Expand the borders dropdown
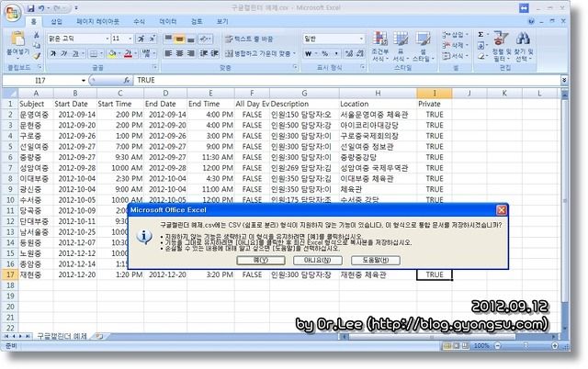Screen dimensions: 588x369 pyautogui.click(x=101, y=54)
